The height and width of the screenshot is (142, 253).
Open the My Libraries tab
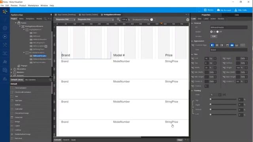coord(30,80)
